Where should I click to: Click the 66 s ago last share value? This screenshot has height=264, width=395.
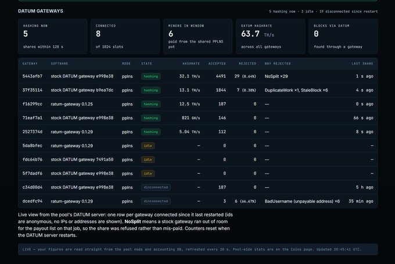tap(363, 118)
